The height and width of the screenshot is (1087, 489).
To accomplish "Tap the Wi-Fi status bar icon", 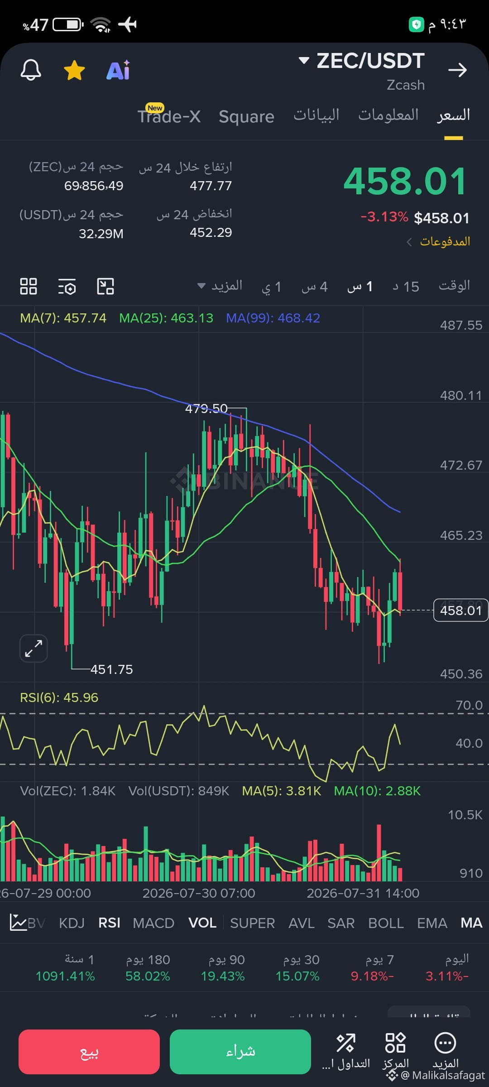I will tap(101, 24).
